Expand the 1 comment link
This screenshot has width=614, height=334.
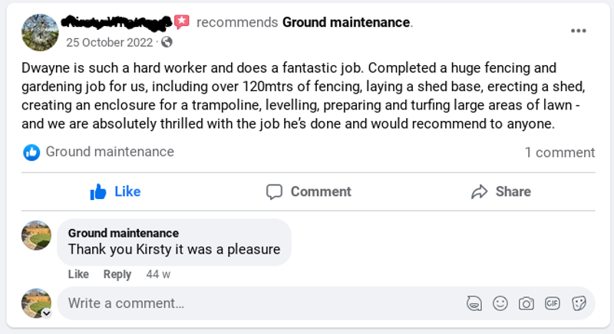coord(560,152)
